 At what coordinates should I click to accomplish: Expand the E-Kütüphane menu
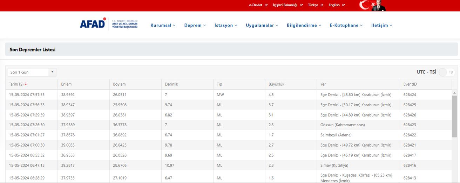346,25
